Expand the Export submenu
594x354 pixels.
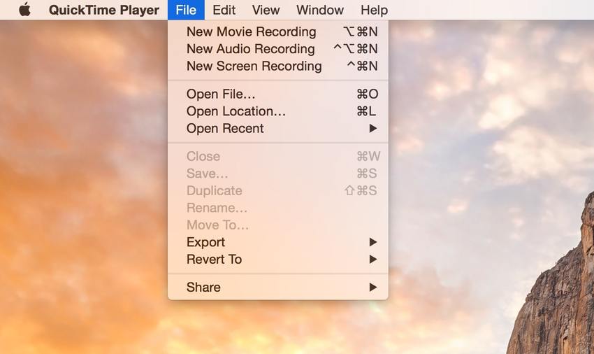coord(278,242)
